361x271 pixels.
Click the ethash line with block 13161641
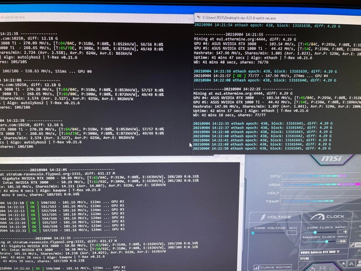pyautogui.click(x=263, y=124)
